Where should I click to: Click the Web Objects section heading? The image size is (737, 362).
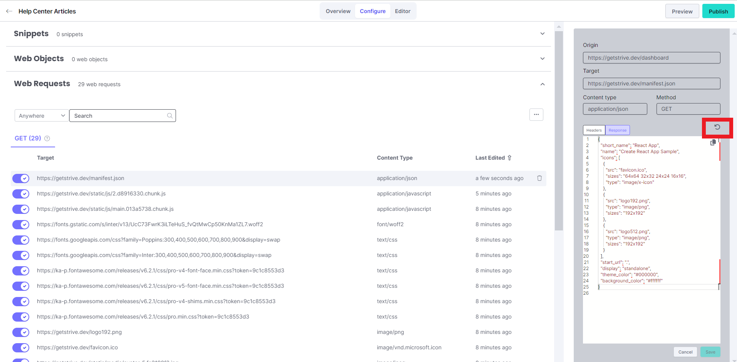click(x=39, y=58)
